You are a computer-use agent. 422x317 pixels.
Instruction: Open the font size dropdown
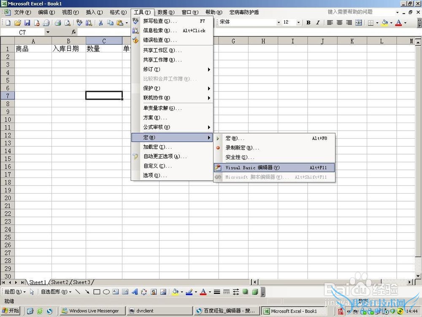tap(298, 22)
